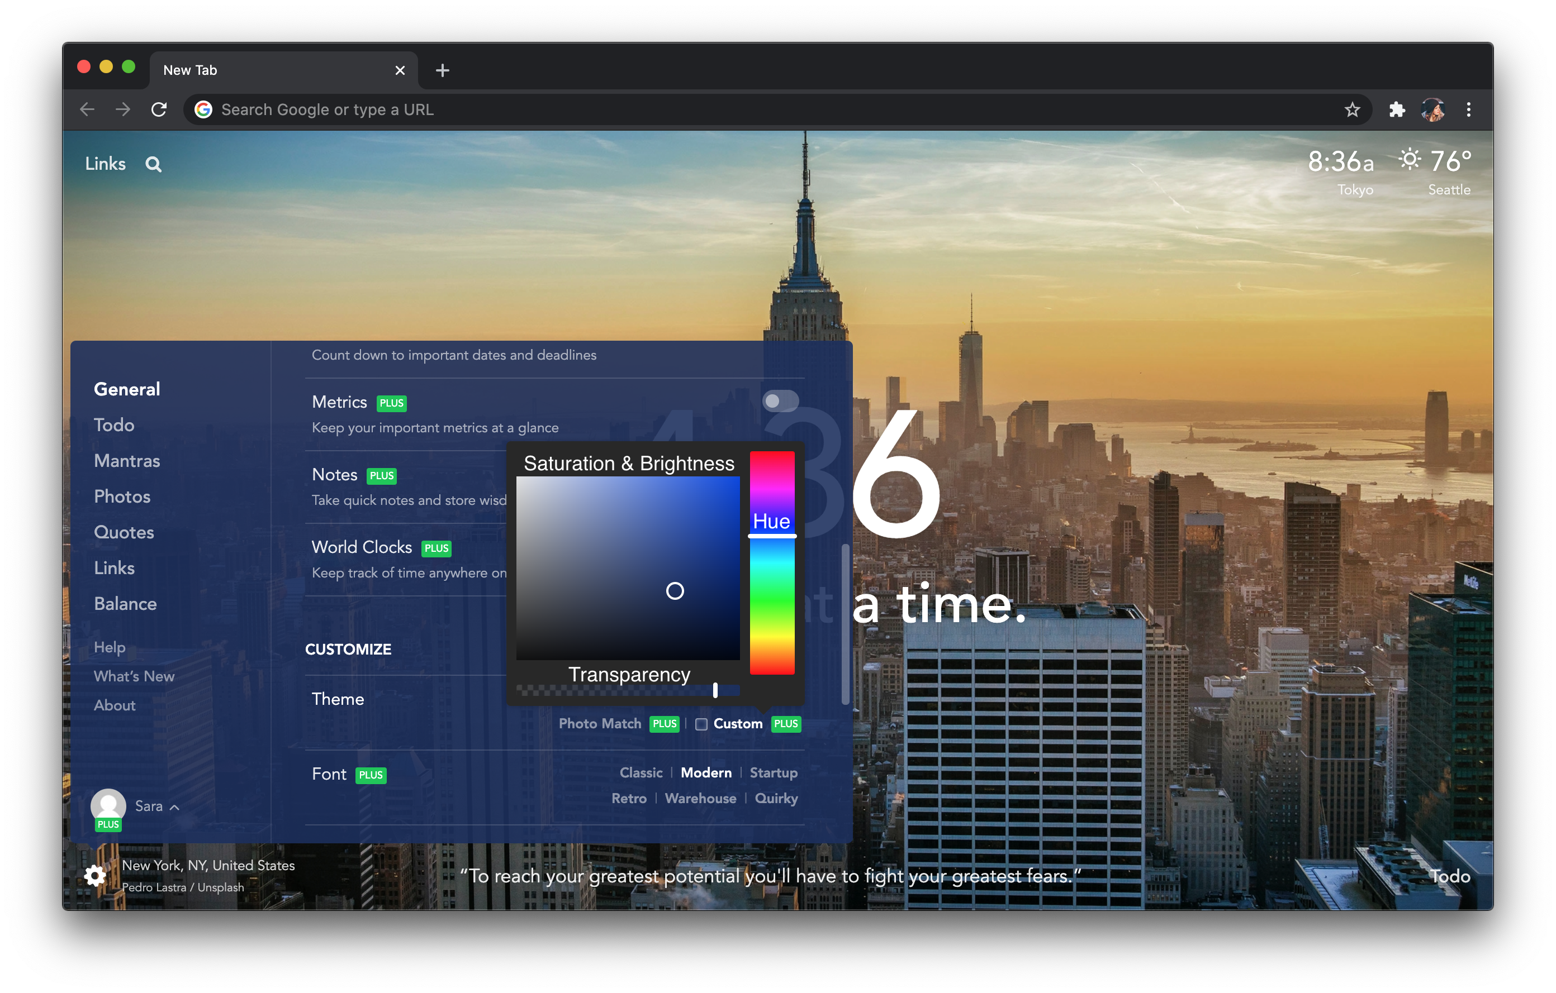The width and height of the screenshot is (1556, 993).
Task: Open Momentum settings gear icon
Action: pyautogui.click(x=95, y=876)
